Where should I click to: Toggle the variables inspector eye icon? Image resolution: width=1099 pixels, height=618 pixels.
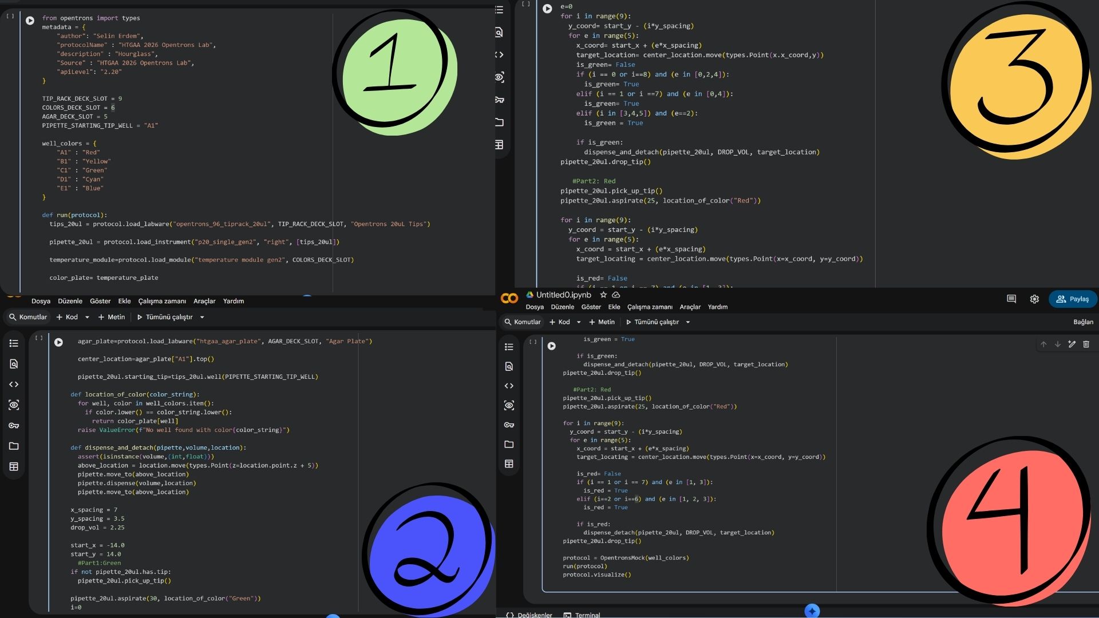click(509, 406)
